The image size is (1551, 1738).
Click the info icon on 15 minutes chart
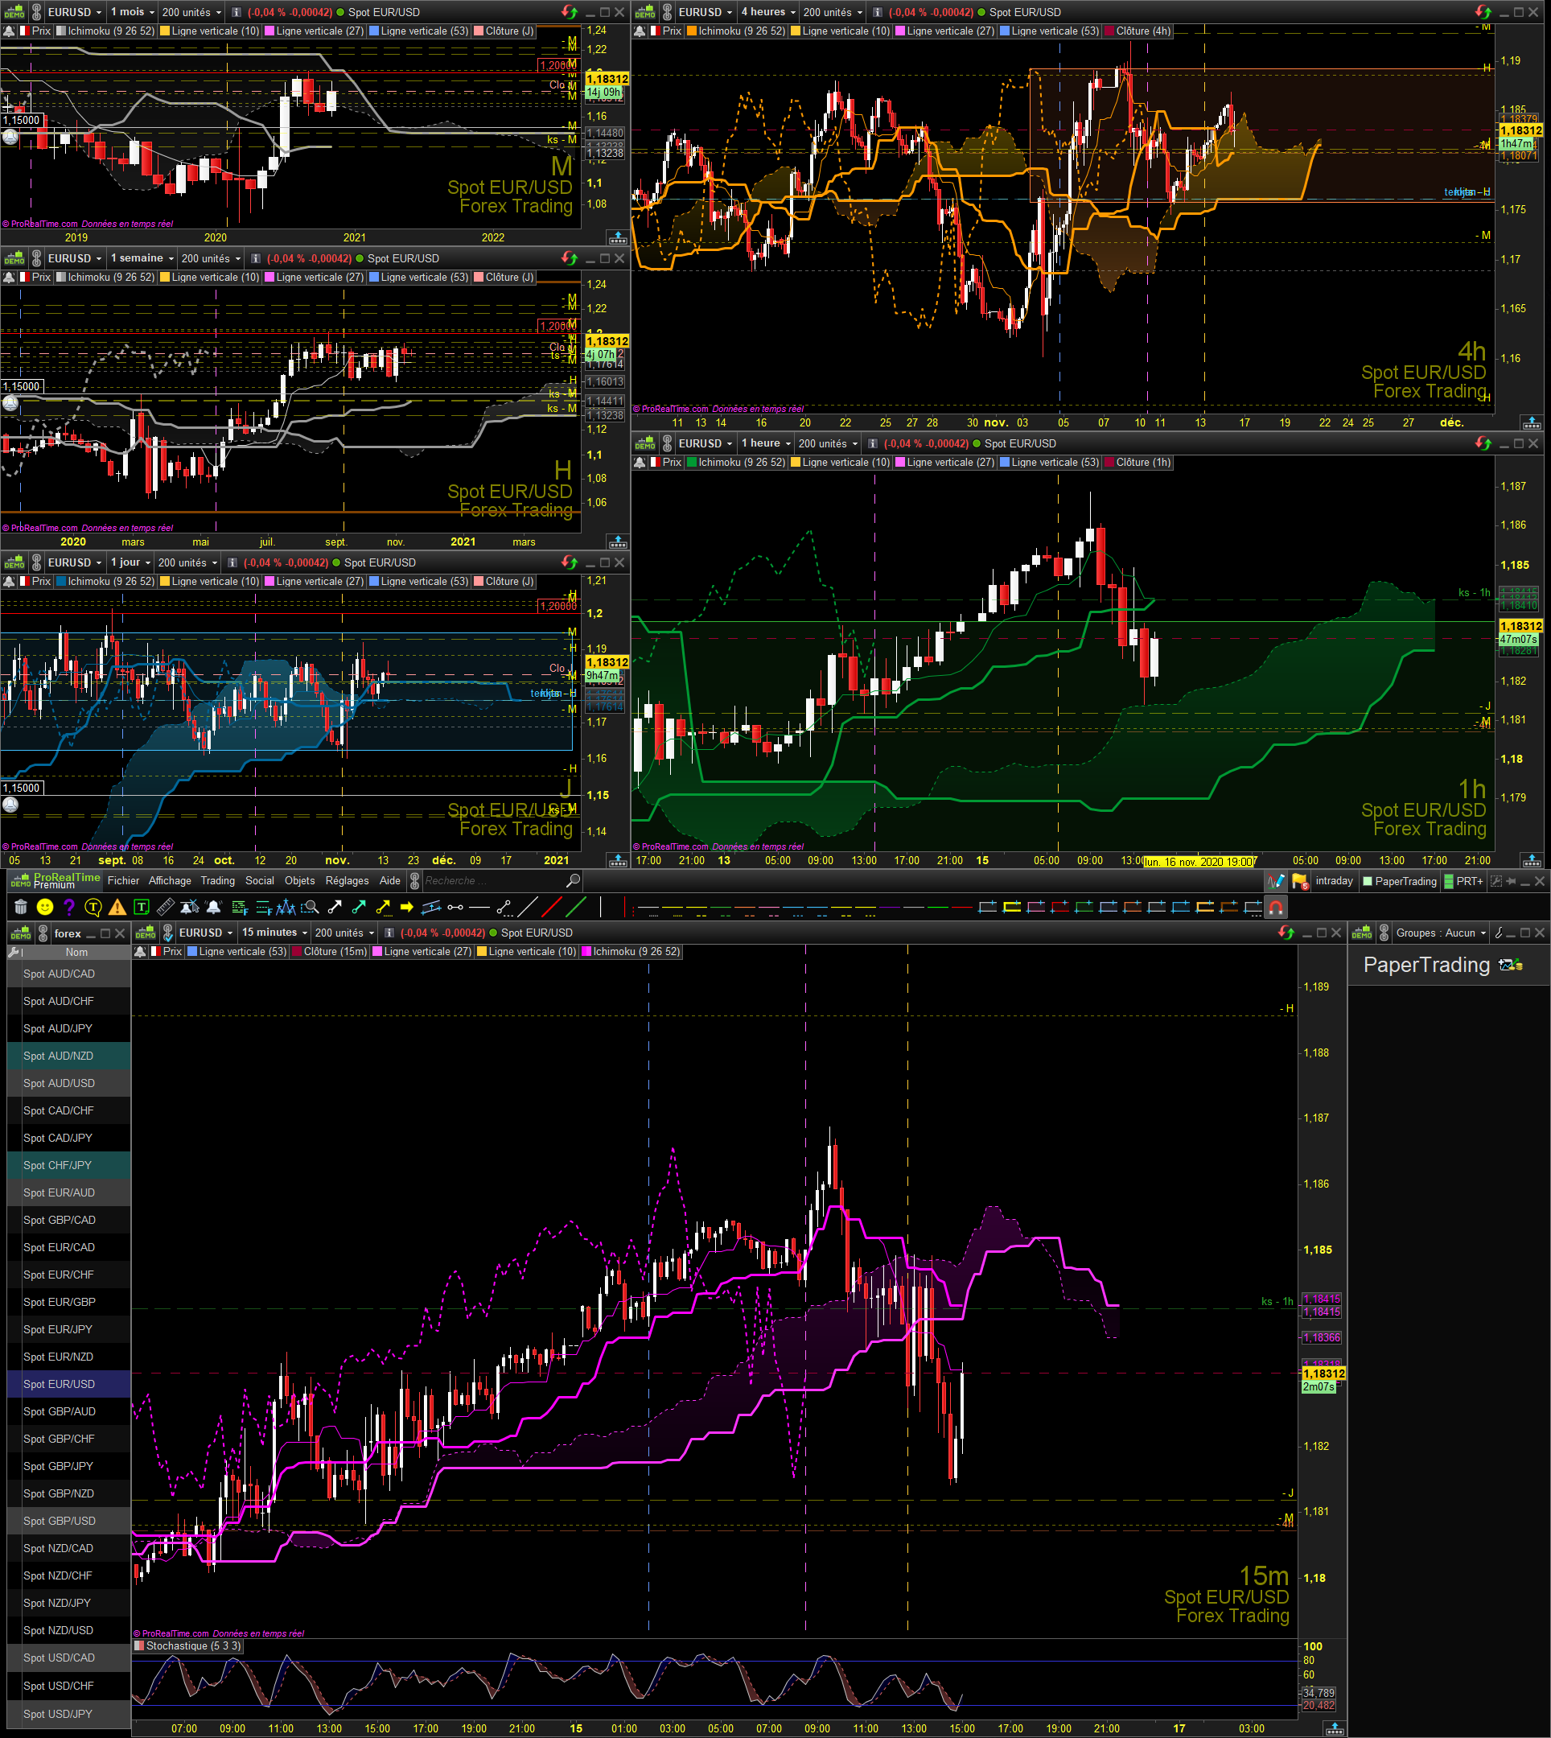tap(389, 933)
